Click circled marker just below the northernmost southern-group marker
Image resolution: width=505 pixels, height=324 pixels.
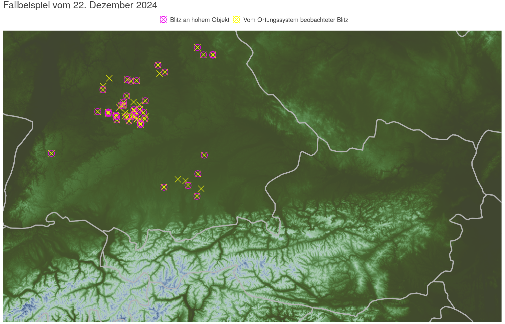click(198, 174)
